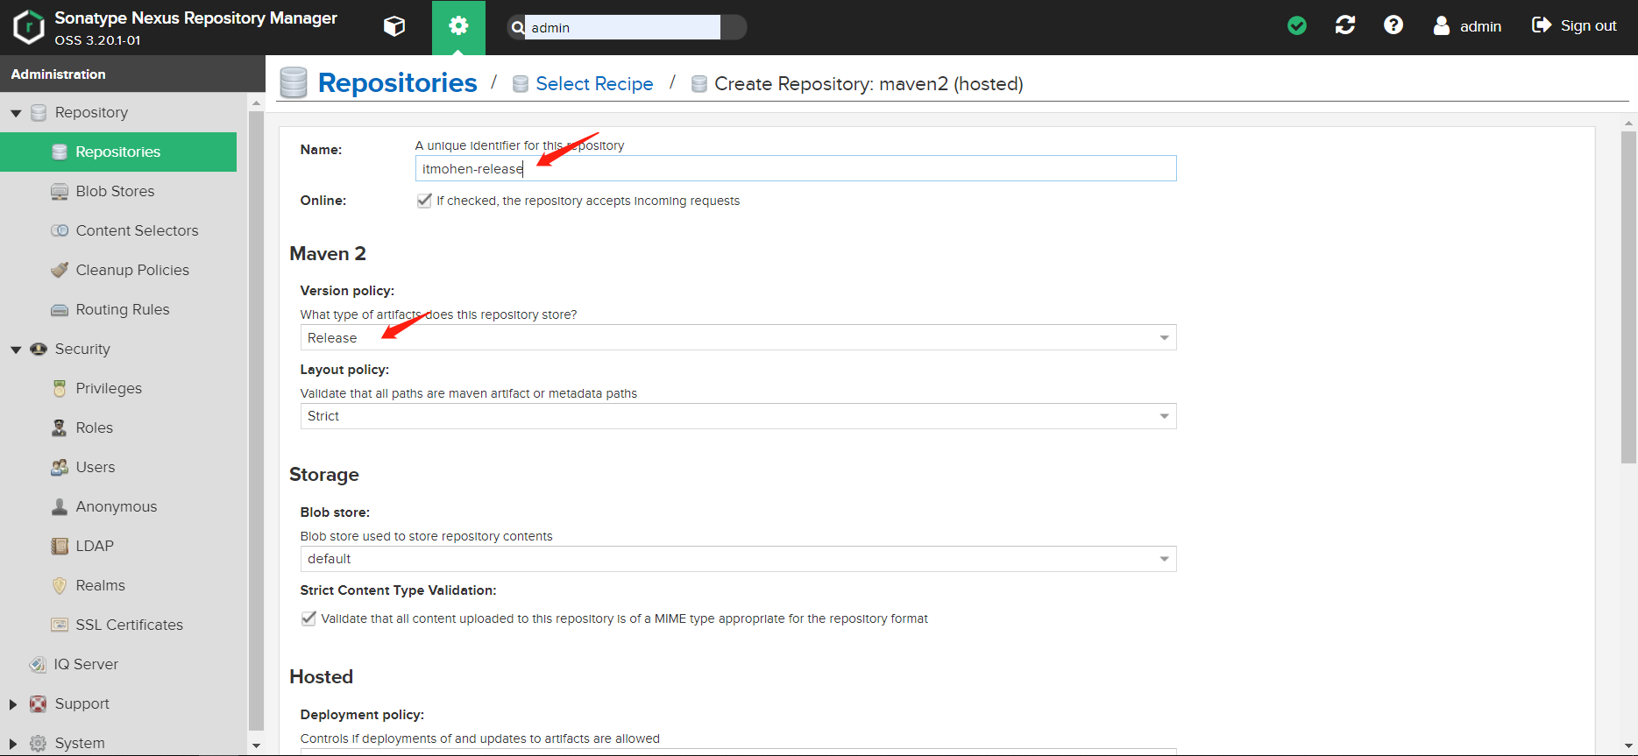Click the Repository section database icon
The image size is (1638, 756).
pyautogui.click(x=39, y=113)
